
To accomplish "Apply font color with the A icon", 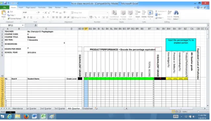I will click(x=48, y=17).
